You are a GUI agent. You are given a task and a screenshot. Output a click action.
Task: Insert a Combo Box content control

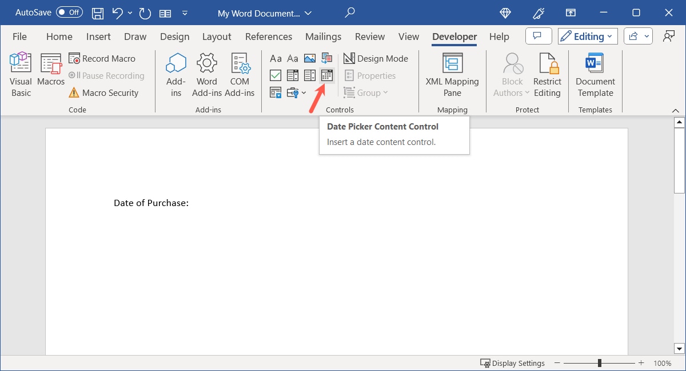pyautogui.click(x=293, y=75)
